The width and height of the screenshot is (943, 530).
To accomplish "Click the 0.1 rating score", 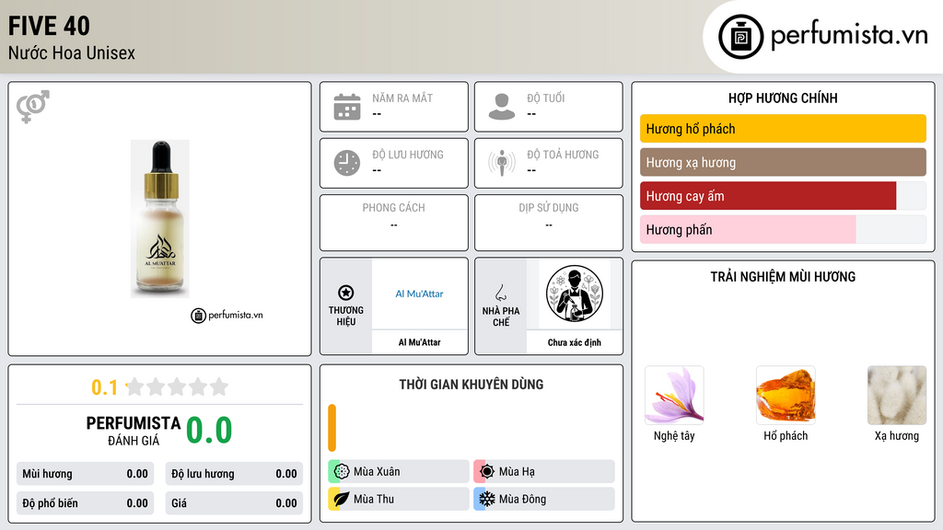I will [x=104, y=387].
